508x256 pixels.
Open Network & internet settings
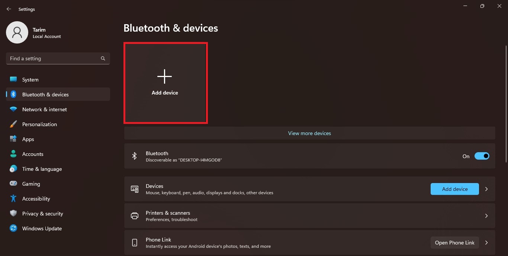point(44,109)
